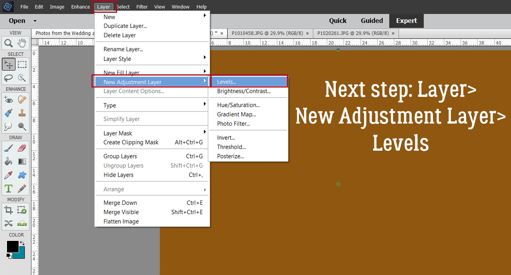
Task: Choose Levels from the adjustment submenu
Action: click(x=248, y=82)
